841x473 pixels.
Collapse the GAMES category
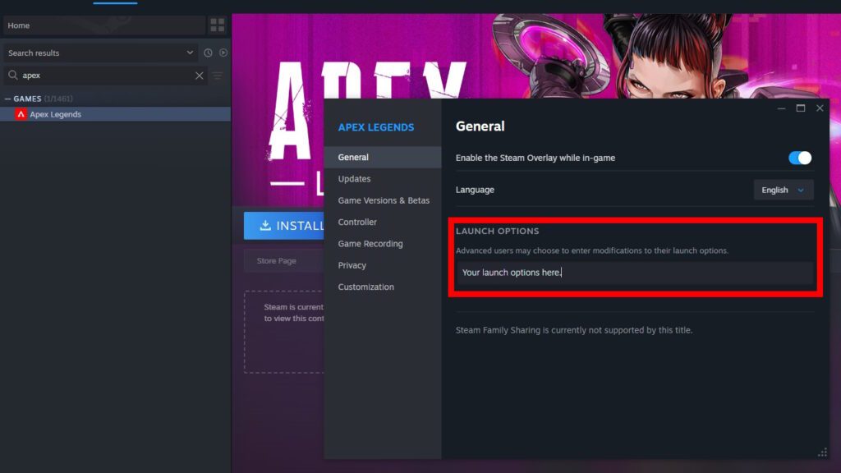(x=7, y=99)
